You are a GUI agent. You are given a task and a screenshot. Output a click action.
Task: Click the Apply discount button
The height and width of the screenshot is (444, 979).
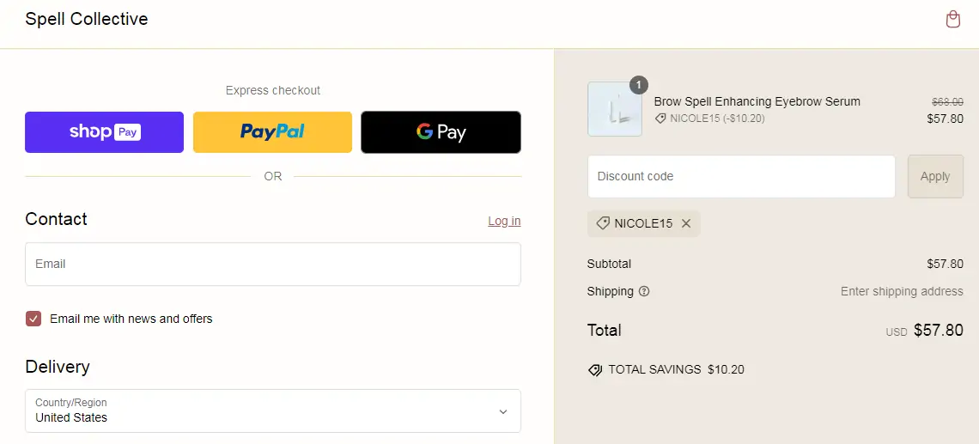click(x=935, y=176)
